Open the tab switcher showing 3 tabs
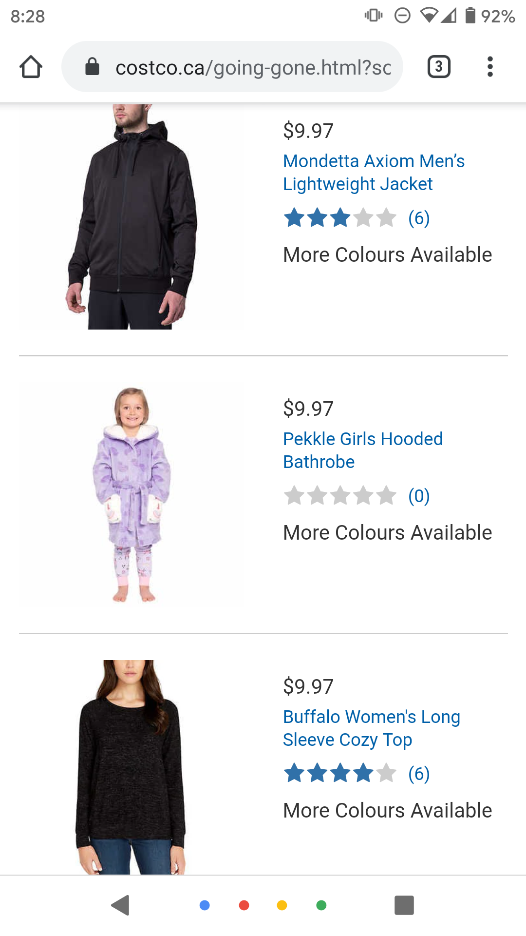526x936 pixels. click(439, 67)
